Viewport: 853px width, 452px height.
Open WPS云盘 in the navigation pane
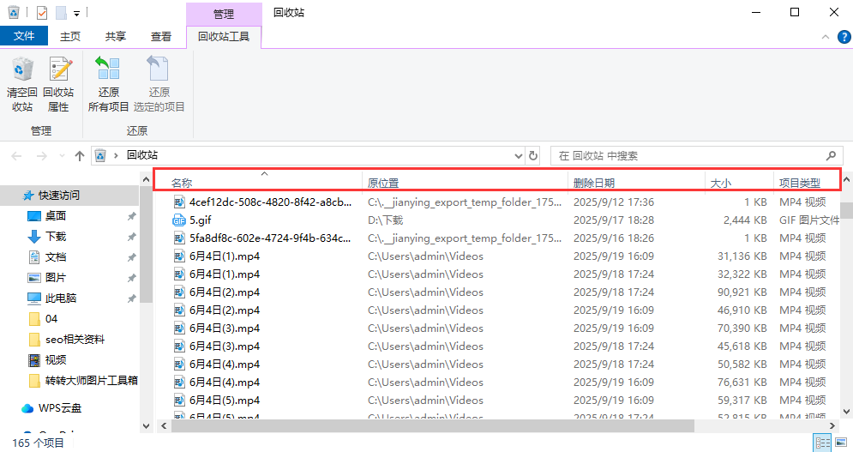[64, 408]
